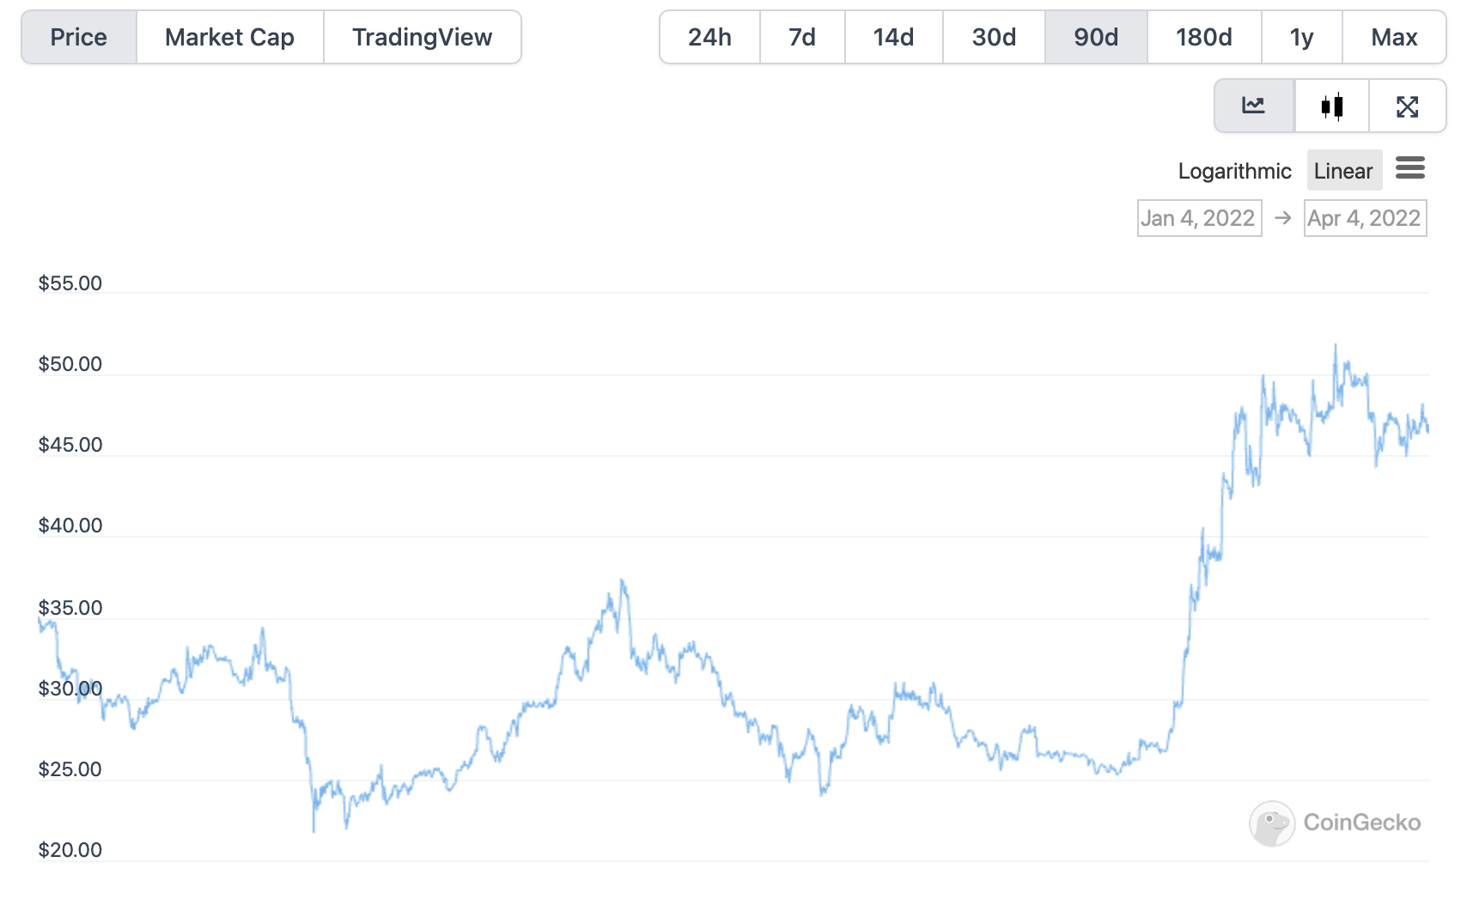Enable Logarithmic scale

pyautogui.click(x=1234, y=171)
